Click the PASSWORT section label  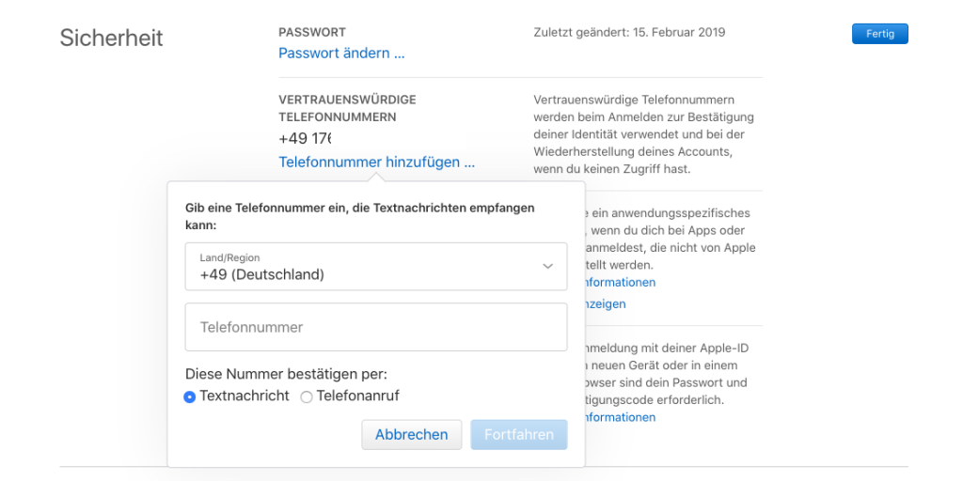click(x=312, y=33)
